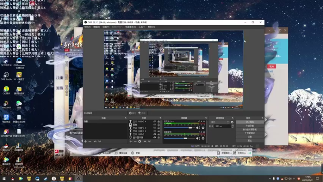Click 开始录制 button in Controls
Image resolution: width=323 pixels, height=182 pixels.
[250, 126]
